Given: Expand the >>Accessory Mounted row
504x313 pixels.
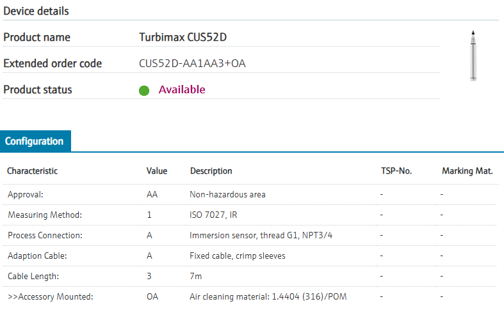Looking at the screenshot, I should [50, 296].
